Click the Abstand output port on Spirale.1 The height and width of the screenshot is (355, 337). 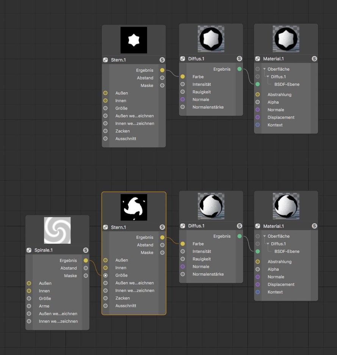coord(86,268)
